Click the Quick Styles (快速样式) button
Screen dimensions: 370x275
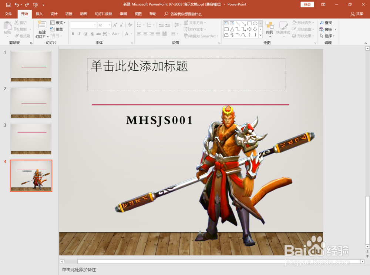click(283, 28)
